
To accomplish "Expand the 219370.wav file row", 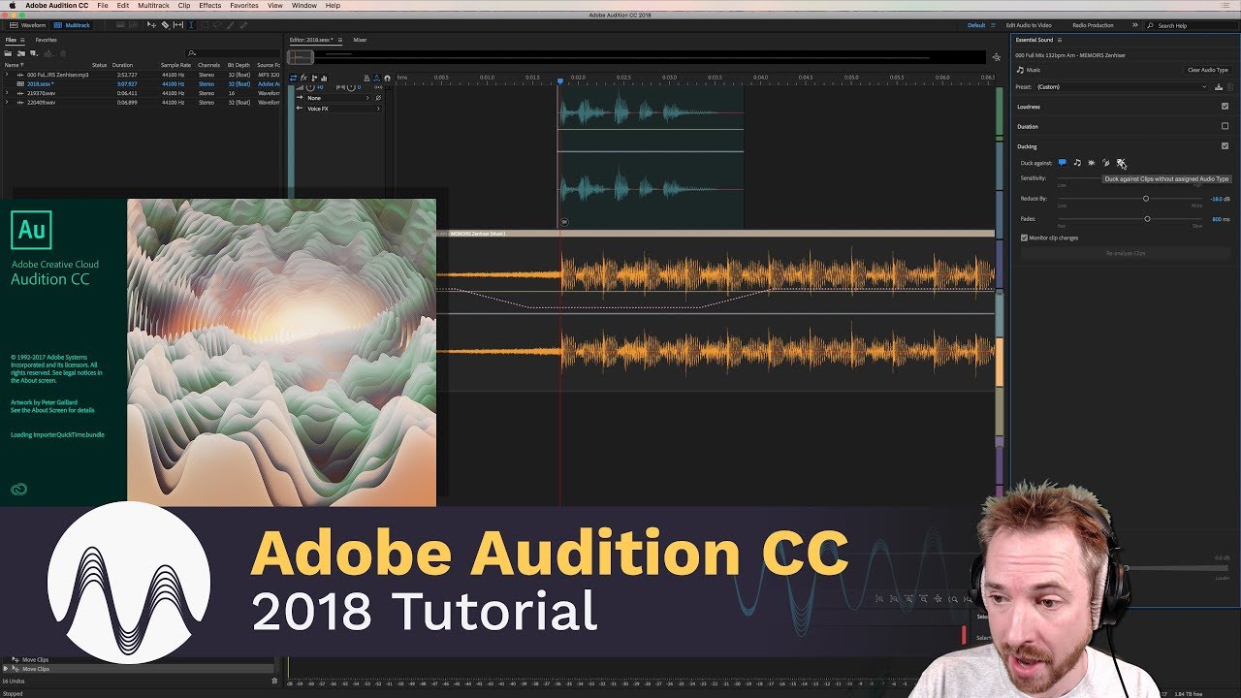I will click(x=7, y=93).
